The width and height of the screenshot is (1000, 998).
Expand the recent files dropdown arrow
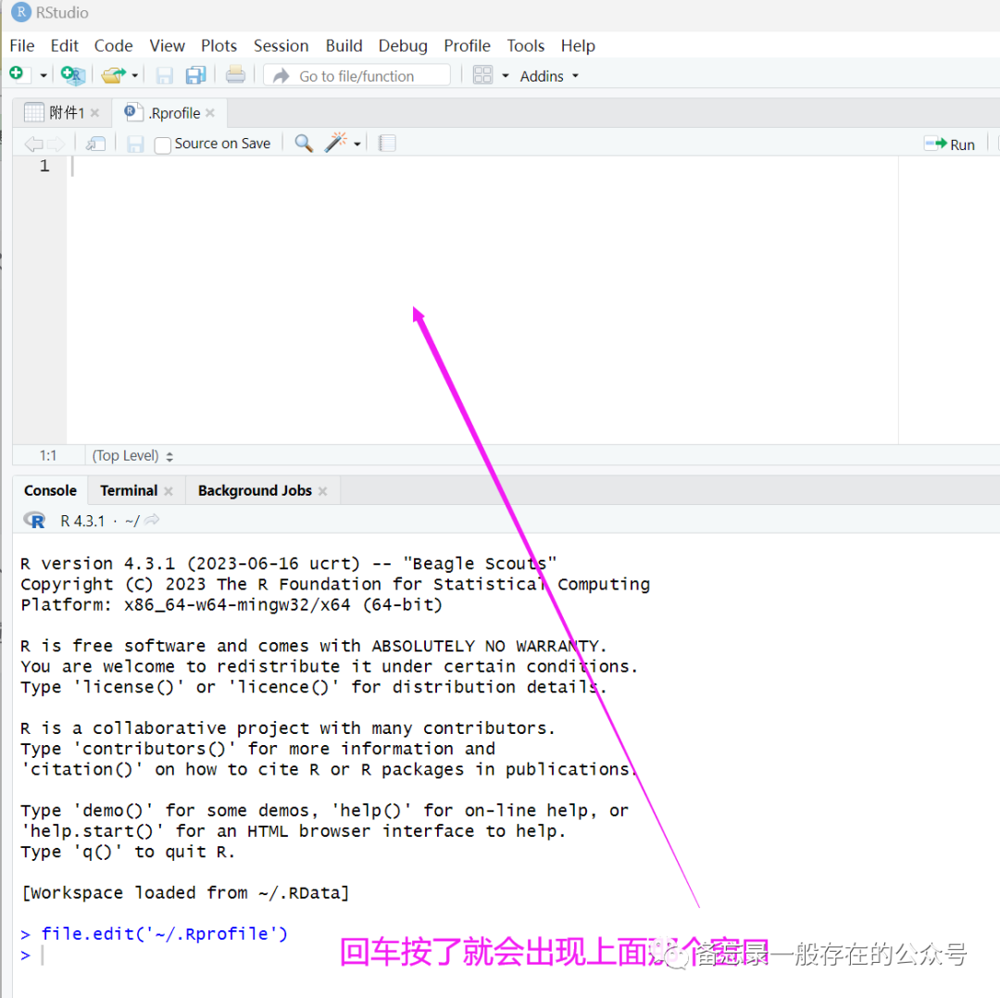(x=134, y=76)
